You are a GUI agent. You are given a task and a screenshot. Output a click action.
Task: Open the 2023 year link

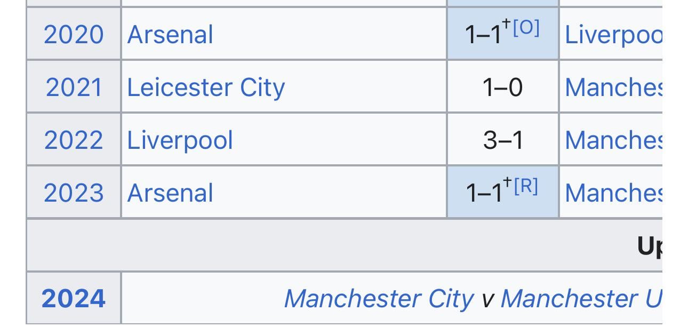pyautogui.click(x=74, y=193)
